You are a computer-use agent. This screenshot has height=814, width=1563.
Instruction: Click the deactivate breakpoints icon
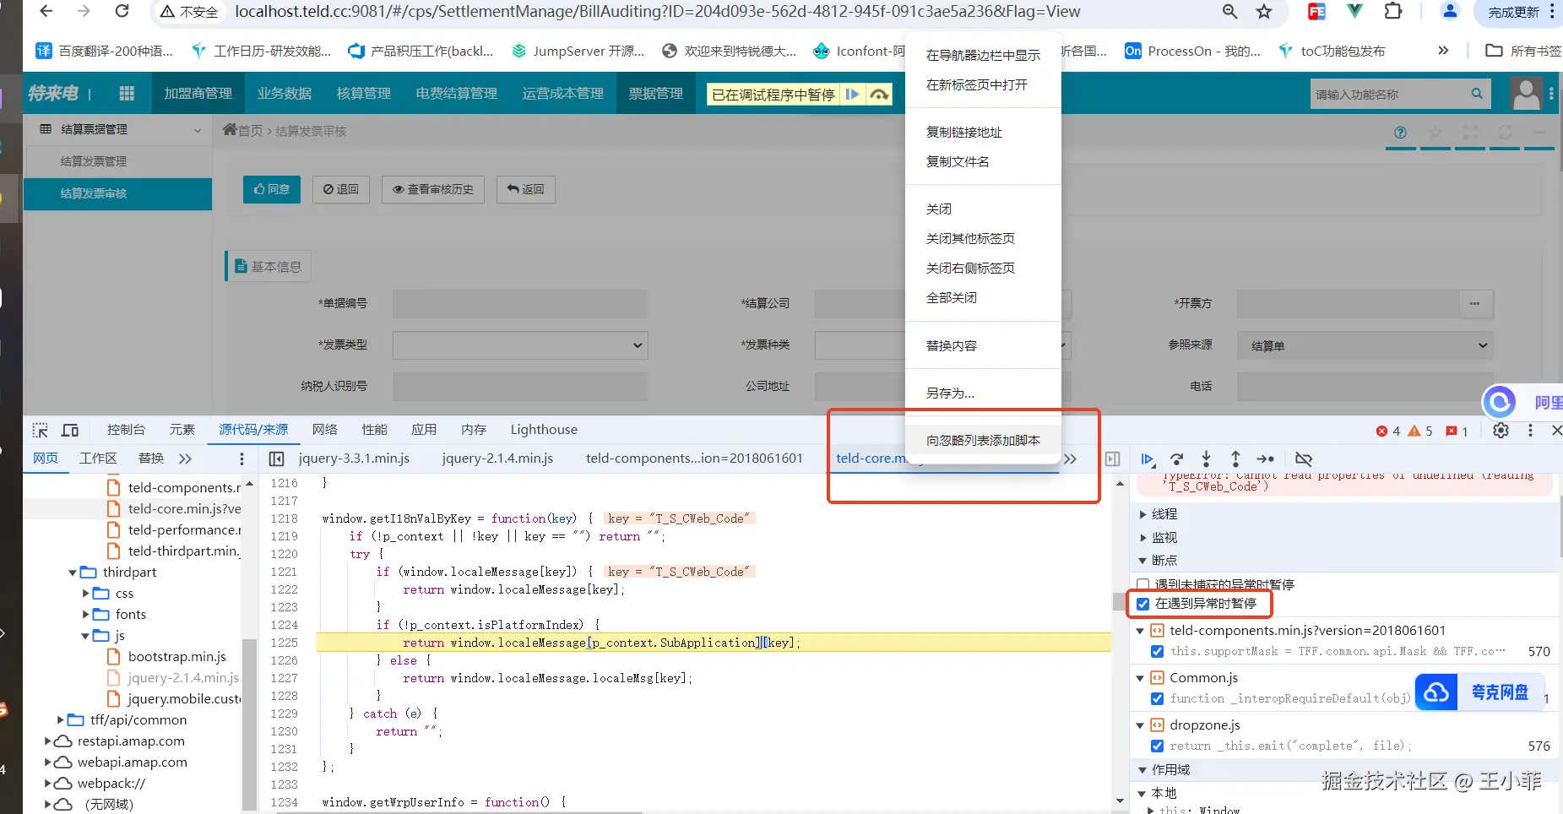[x=1304, y=459]
